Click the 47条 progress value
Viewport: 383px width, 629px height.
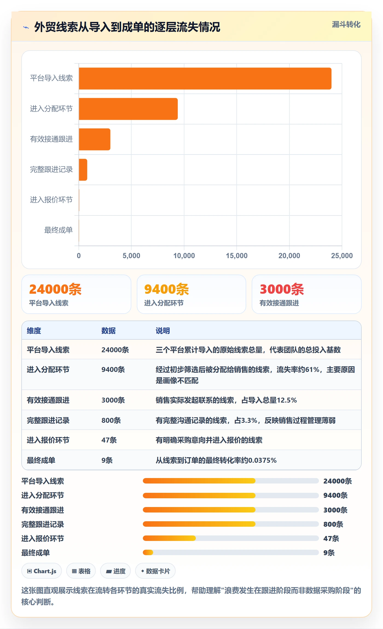click(x=331, y=538)
